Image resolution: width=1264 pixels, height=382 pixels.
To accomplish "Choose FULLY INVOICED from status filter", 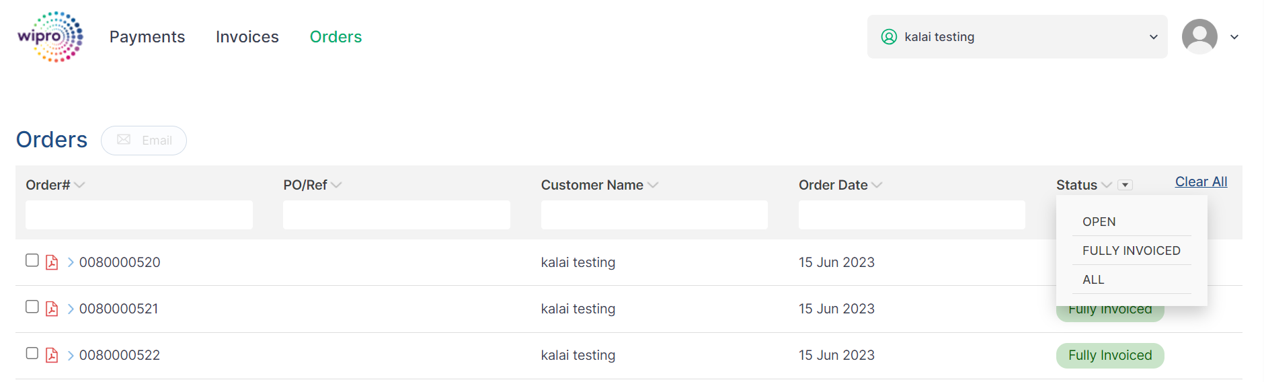I will coord(1131,251).
